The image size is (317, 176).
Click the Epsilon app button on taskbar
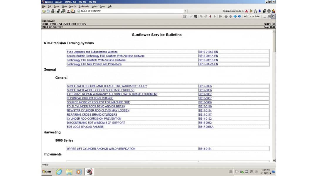point(89,172)
